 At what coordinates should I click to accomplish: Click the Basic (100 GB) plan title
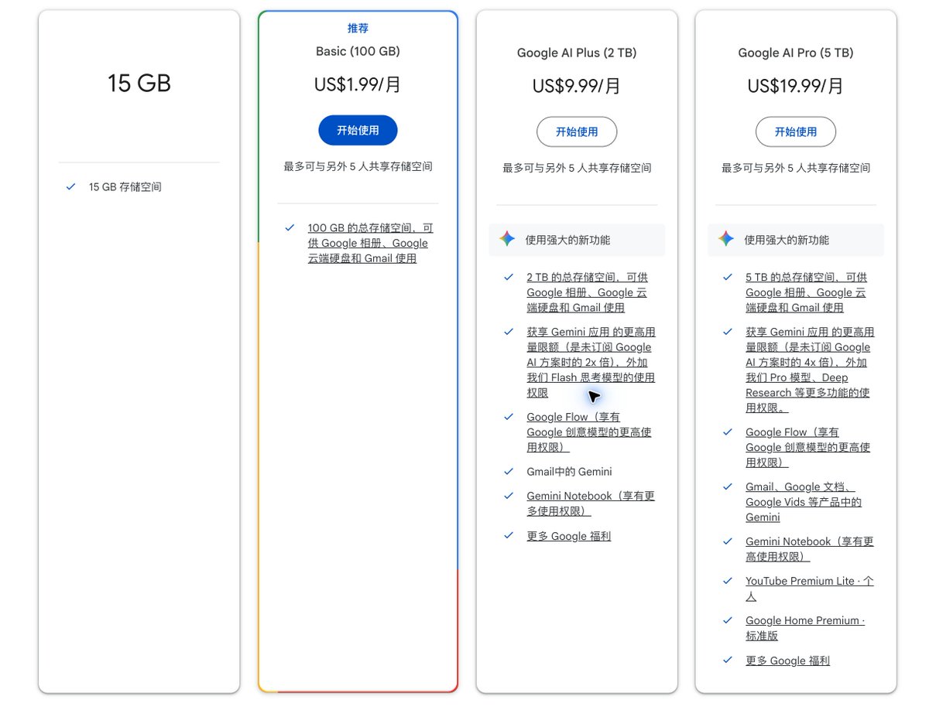pyautogui.click(x=358, y=51)
